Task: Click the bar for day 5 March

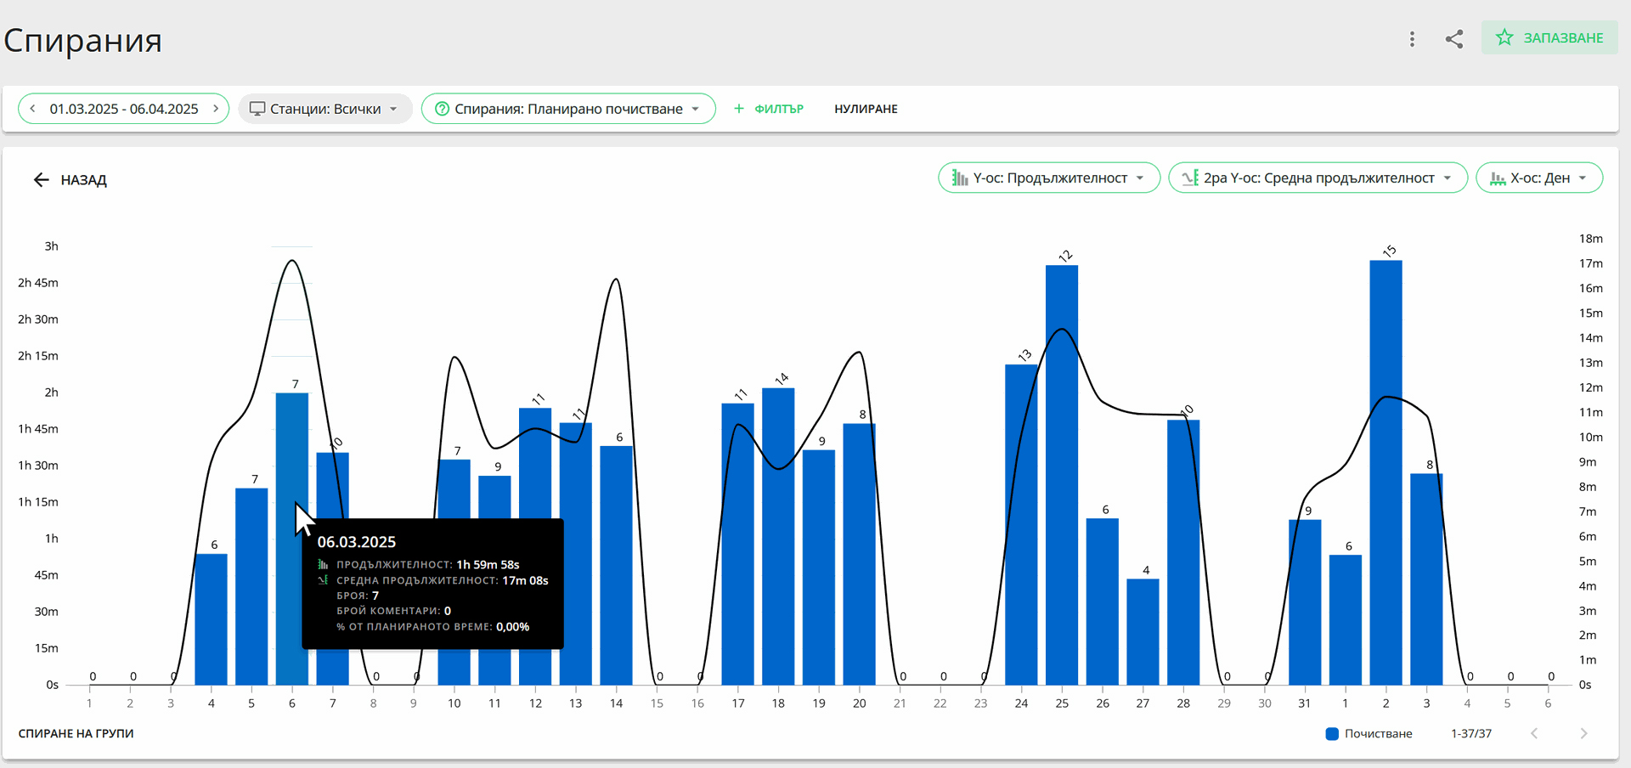Action: point(251,586)
